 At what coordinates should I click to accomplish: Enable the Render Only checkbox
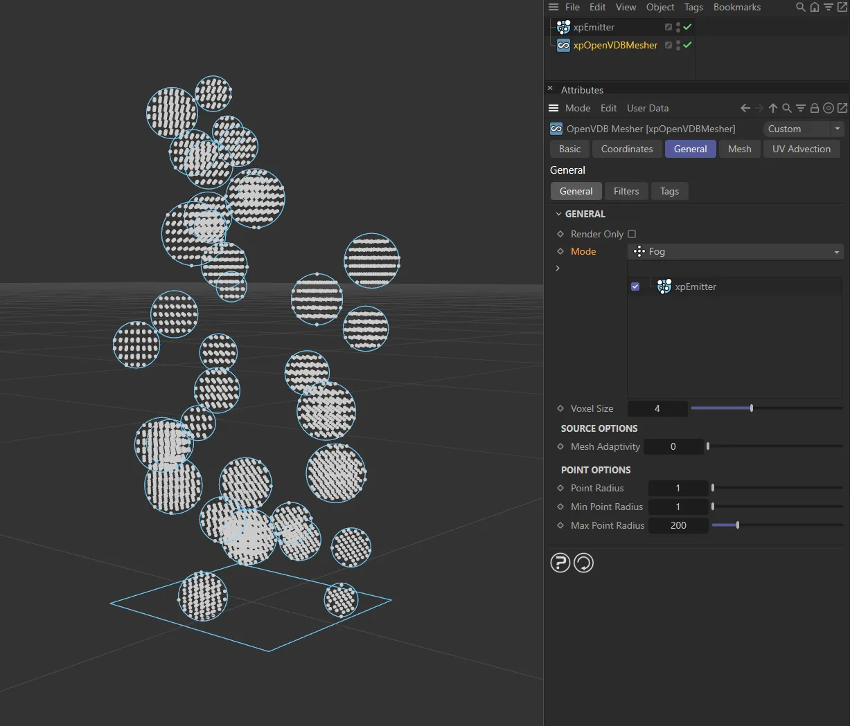632,235
